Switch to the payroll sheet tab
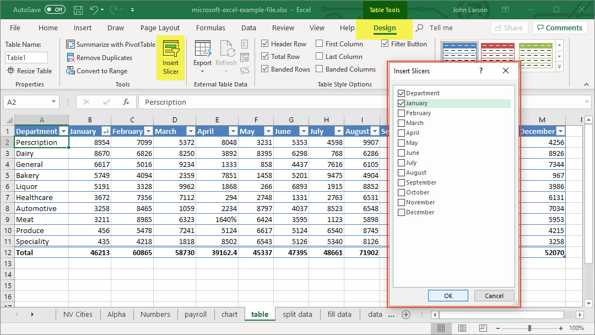The height and width of the screenshot is (335, 595). pos(196,314)
